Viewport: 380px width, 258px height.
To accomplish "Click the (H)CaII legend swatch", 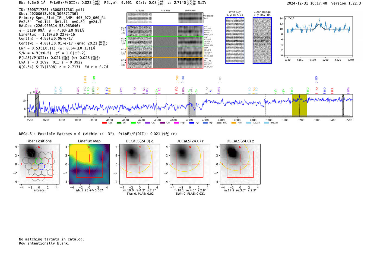I will (x=266, y=123).
